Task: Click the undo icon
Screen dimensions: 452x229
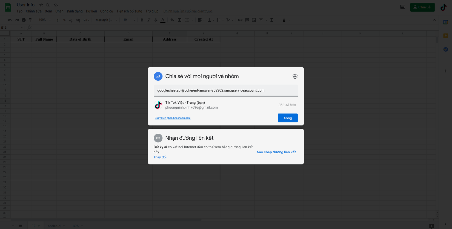Action: click(10, 20)
